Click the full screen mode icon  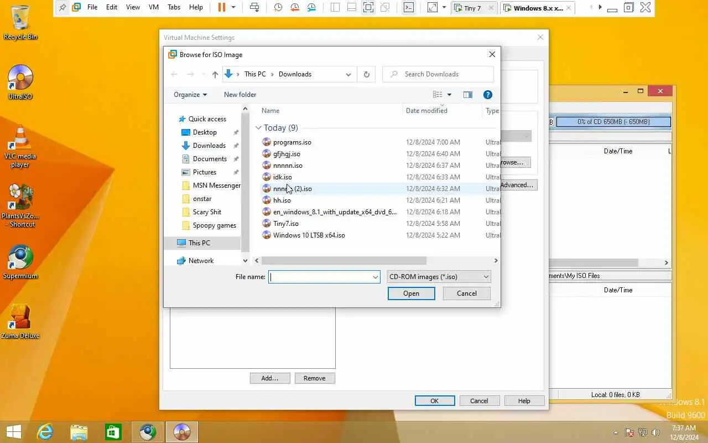click(368, 7)
